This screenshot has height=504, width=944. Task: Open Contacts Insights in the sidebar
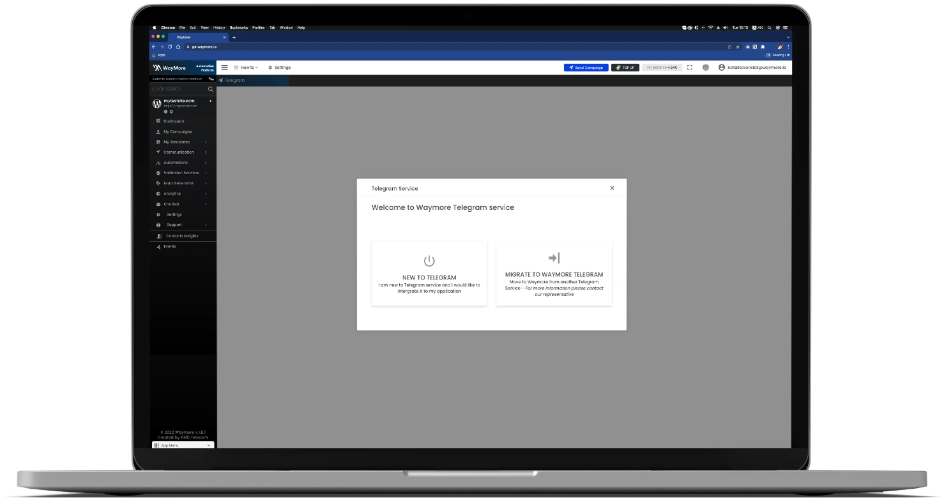click(183, 236)
